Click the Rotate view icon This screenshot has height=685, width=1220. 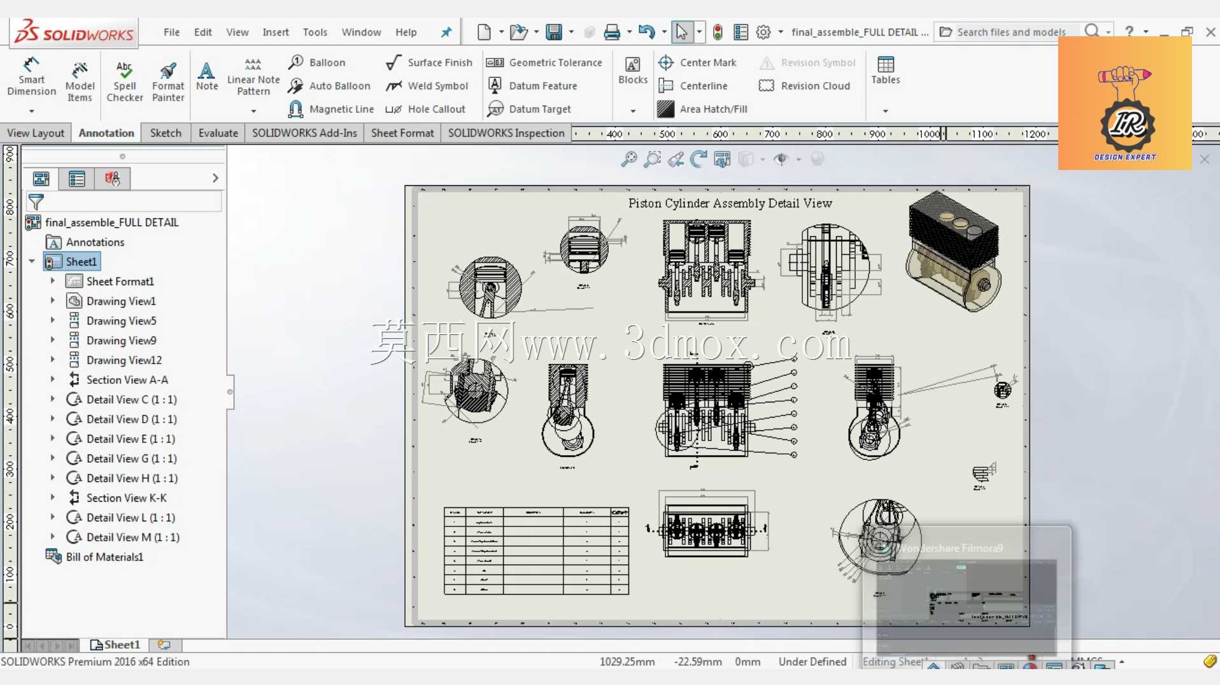click(x=699, y=159)
